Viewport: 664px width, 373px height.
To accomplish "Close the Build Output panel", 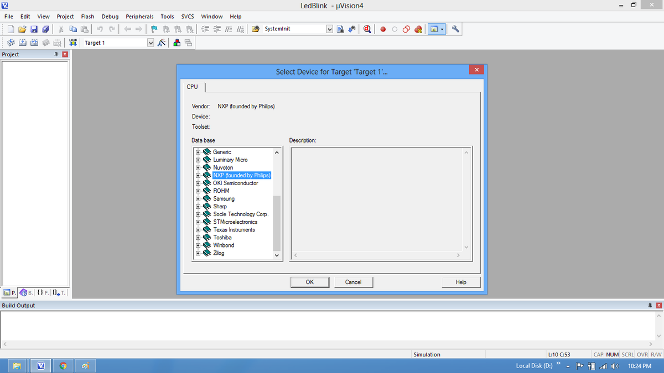I will [658, 306].
